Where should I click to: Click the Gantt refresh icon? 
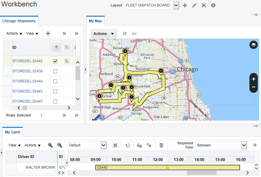127,145
